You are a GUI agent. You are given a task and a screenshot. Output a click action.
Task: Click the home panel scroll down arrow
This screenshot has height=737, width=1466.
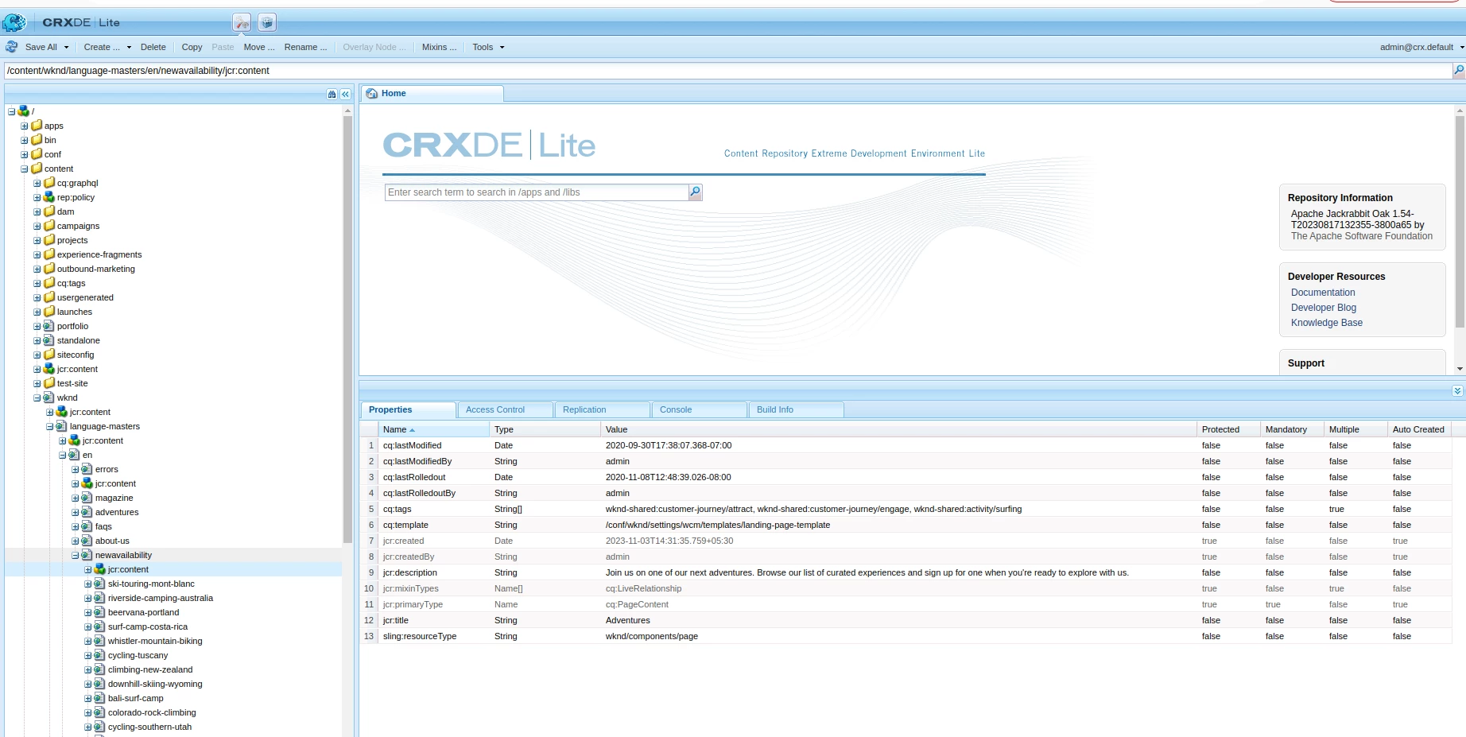pos(1460,369)
